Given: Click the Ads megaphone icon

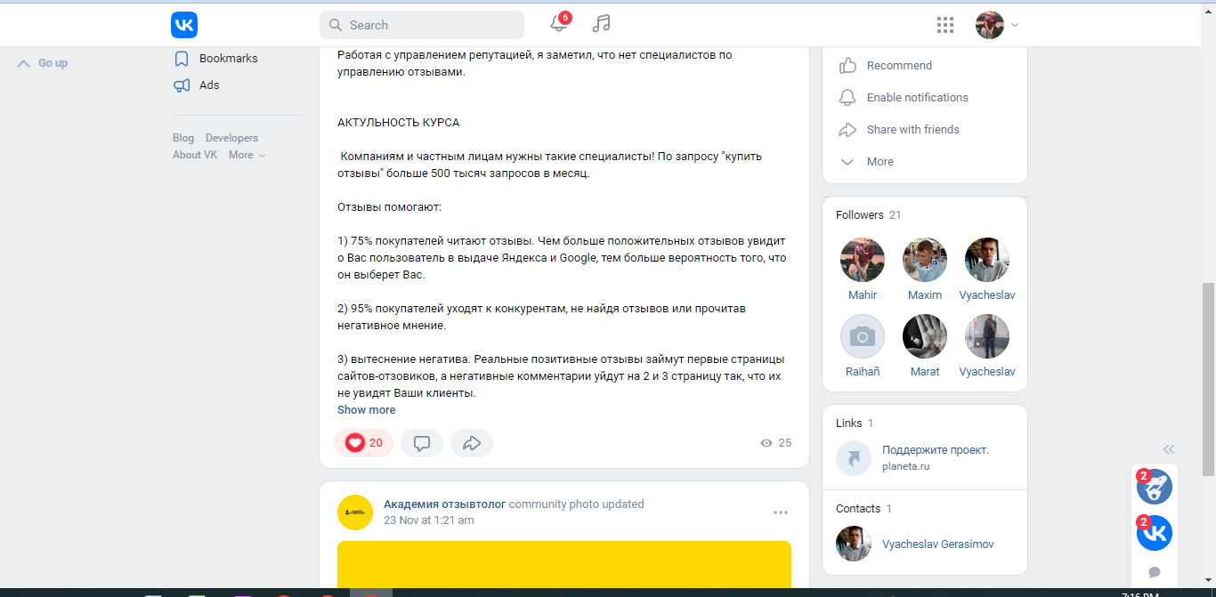Looking at the screenshot, I should [x=182, y=85].
